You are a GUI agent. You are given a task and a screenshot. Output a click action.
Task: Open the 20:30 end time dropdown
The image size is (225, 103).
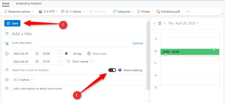pyautogui.click(x=52, y=61)
